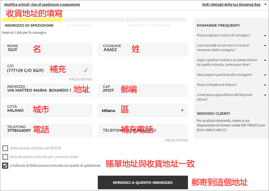
Task: Focus the CAP postal code field
Action: pyautogui.click(x=143, y=90)
